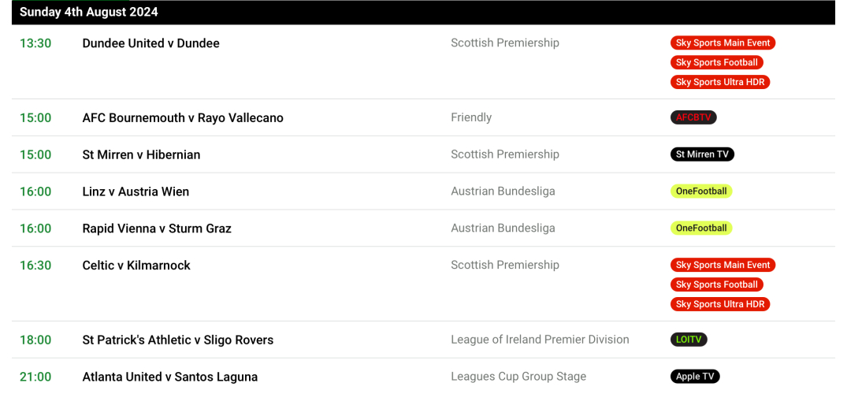The image size is (847, 394).
Task: Open the Celtic v Kilmarnock match
Action: click(136, 266)
